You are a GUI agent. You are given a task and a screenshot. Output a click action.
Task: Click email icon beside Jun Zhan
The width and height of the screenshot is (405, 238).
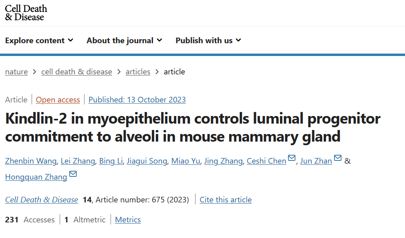(x=338, y=158)
